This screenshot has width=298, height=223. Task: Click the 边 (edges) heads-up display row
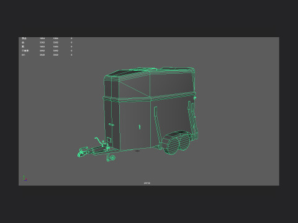pyautogui.click(x=47, y=43)
